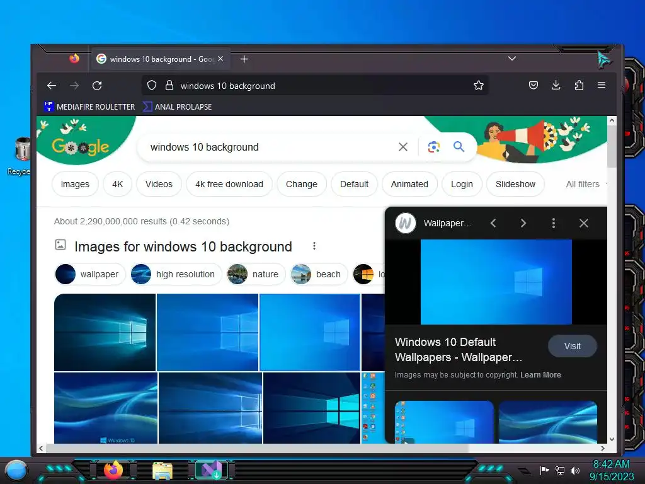Viewport: 645px width, 484px height.
Task: Open the volume speaker tray icon
Action: (x=575, y=470)
